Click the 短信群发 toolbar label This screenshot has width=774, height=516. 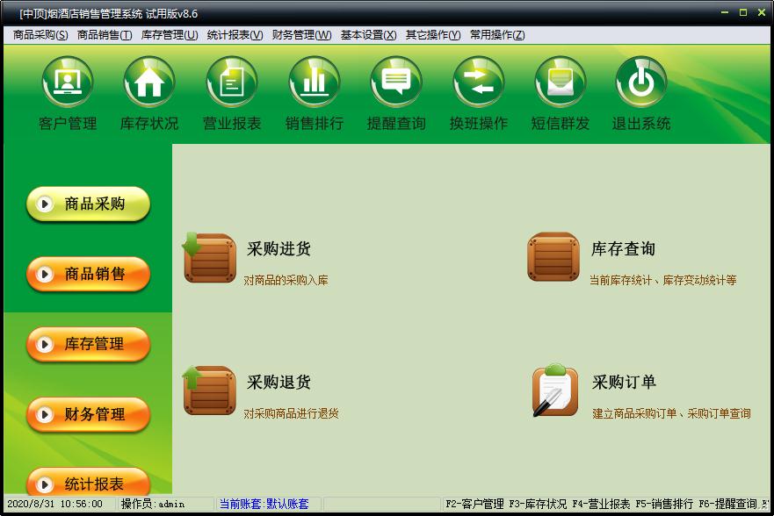pos(561,123)
